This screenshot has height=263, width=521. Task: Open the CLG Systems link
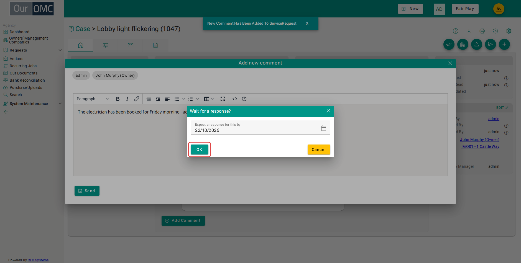(38, 260)
